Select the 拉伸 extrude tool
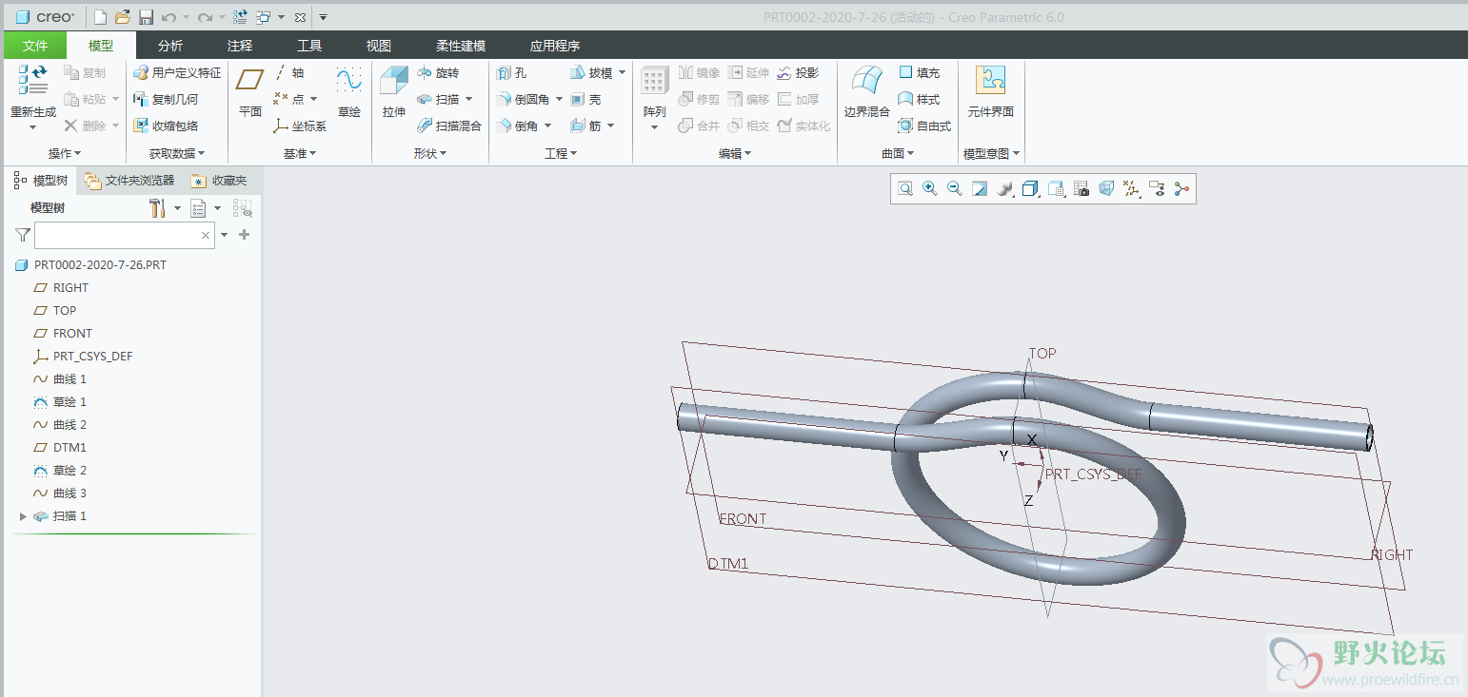 click(394, 92)
